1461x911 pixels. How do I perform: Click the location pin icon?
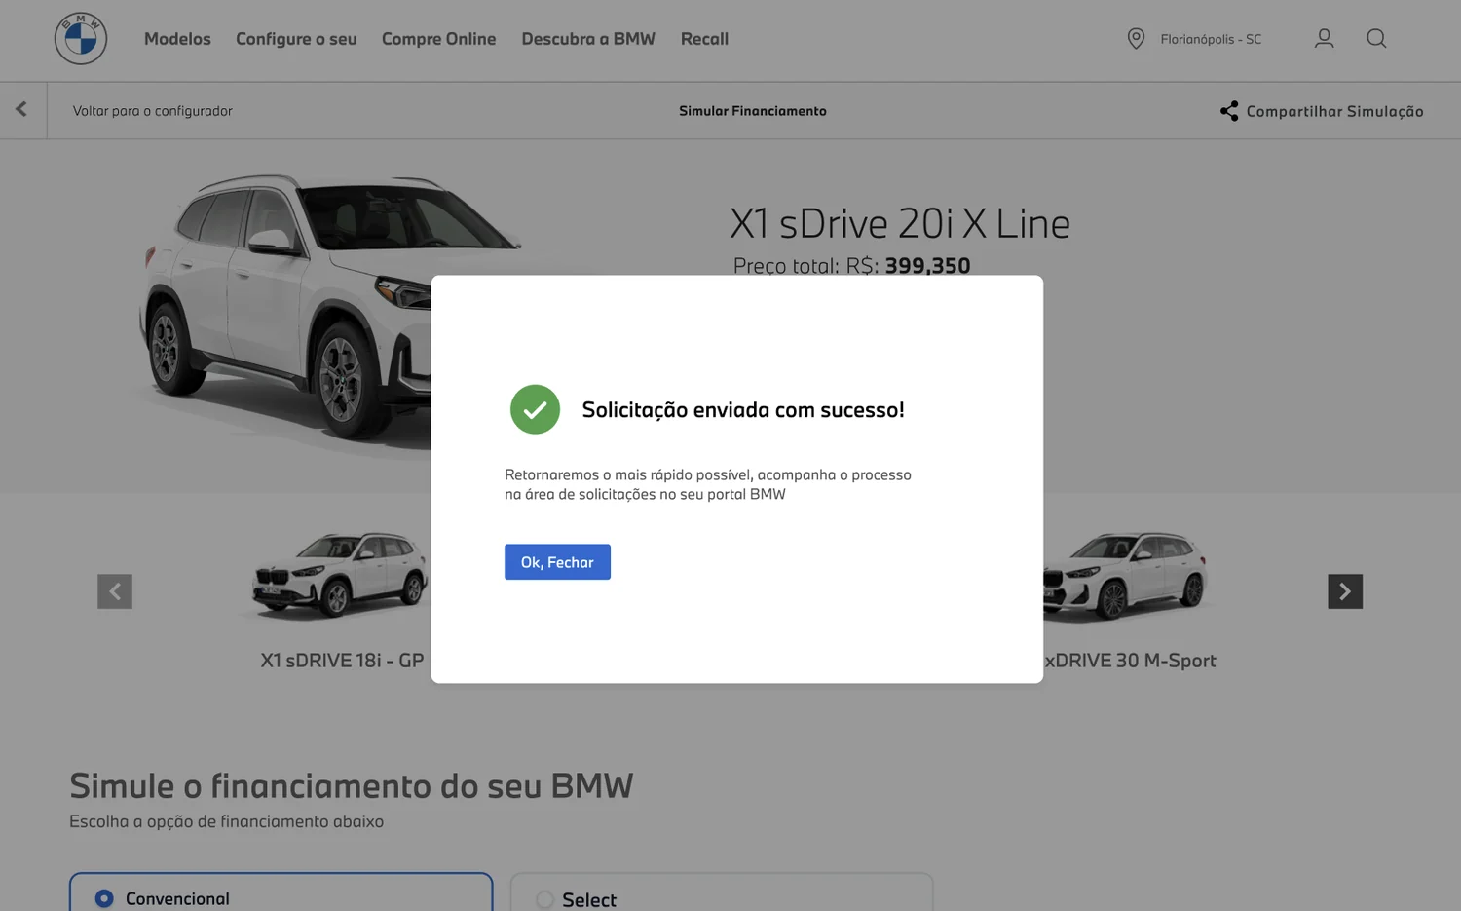point(1136,39)
